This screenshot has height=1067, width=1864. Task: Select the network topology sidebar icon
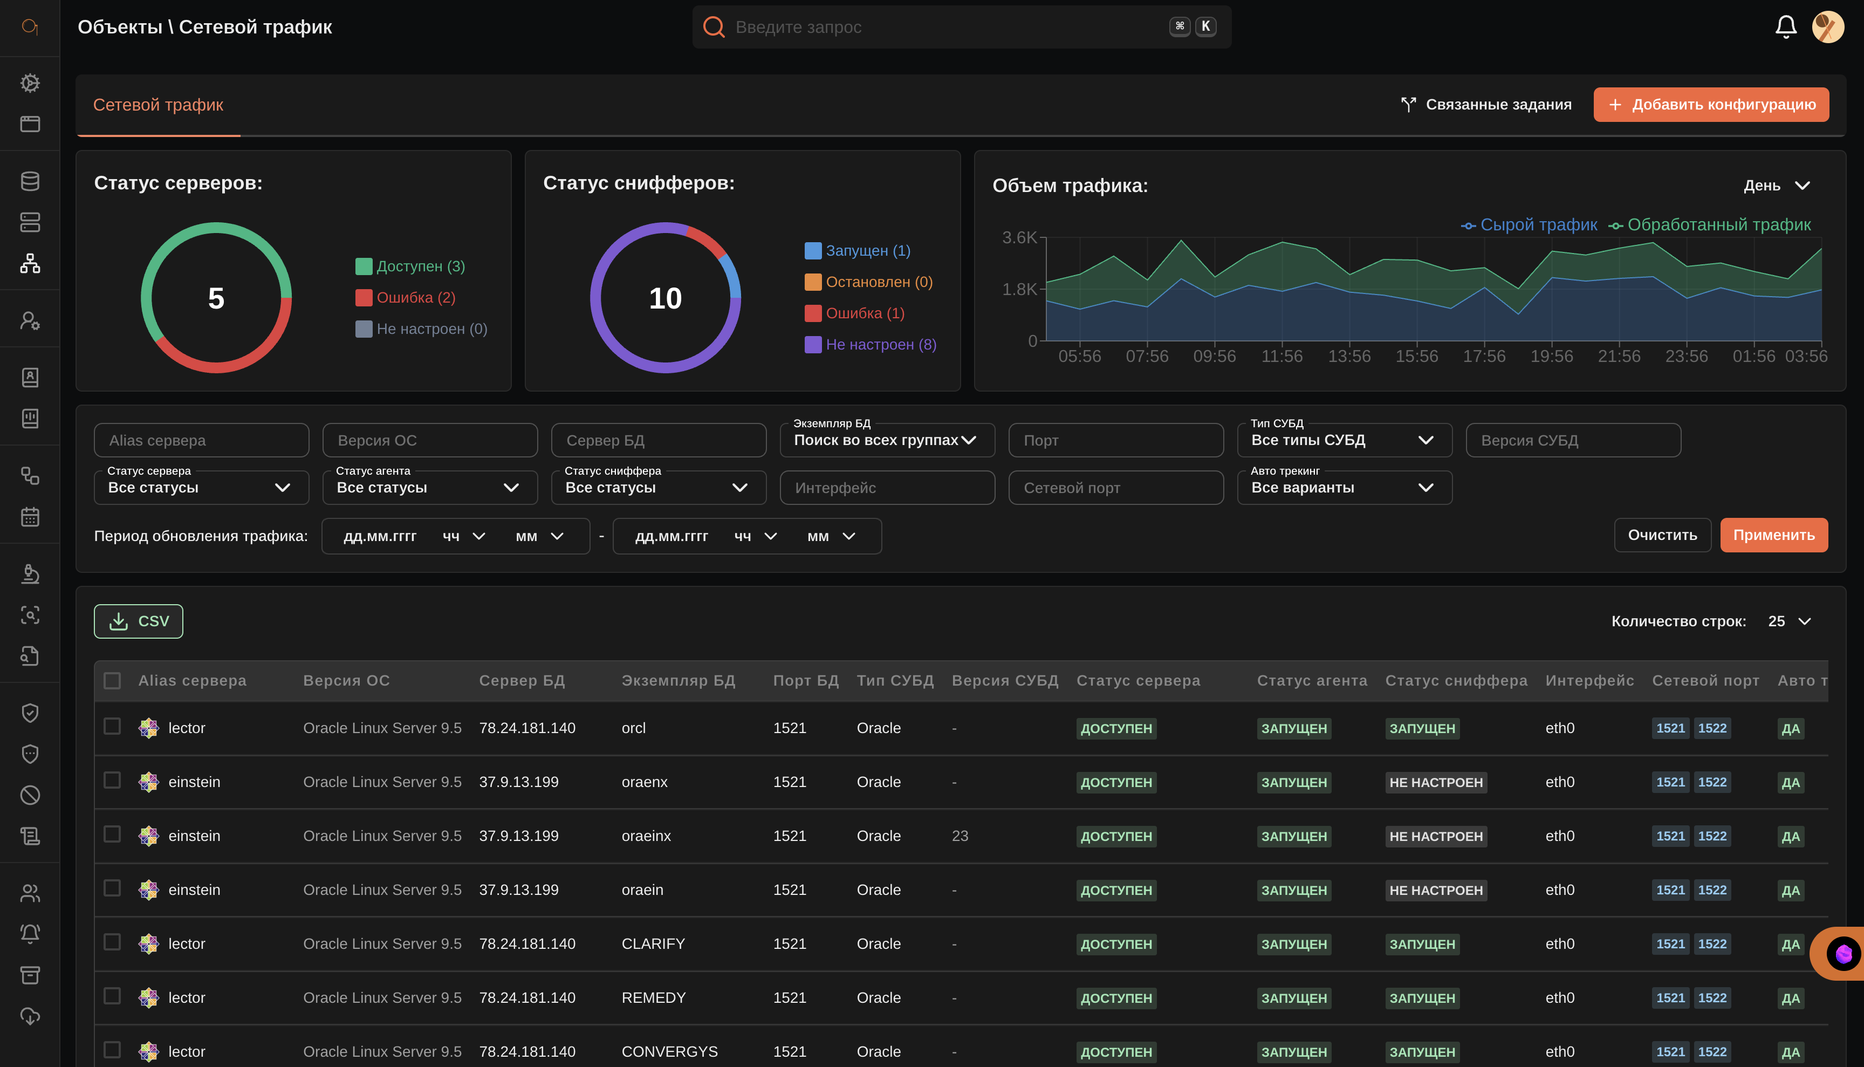pos(30,263)
